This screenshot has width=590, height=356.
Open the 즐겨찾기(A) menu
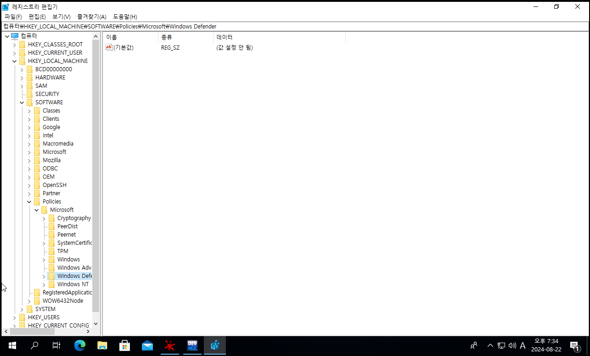[92, 17]
